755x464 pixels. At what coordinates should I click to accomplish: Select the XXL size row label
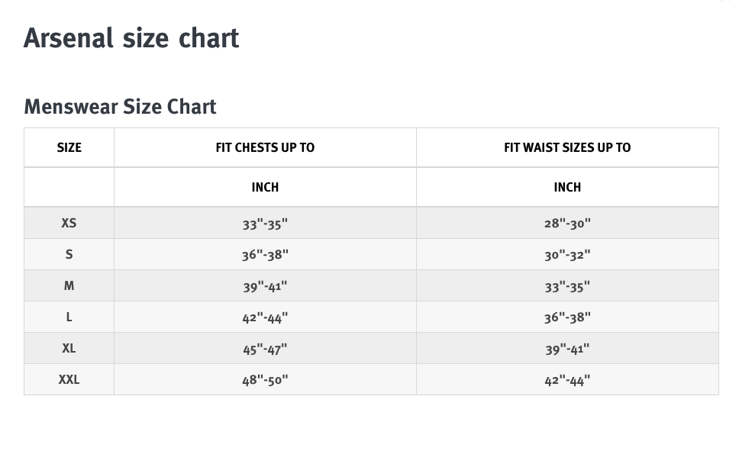click(x=69, y=380)
